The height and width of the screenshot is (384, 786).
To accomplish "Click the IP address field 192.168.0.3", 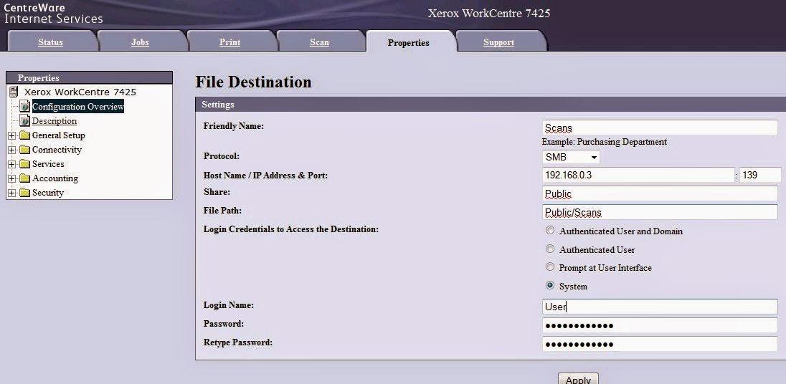I will pos(638,175).
